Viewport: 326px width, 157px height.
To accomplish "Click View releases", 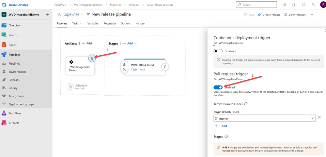I will pos(295,15).
